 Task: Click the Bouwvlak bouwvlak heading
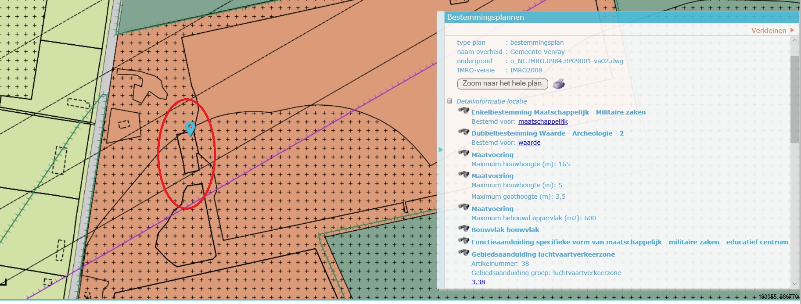click(505, 230)
